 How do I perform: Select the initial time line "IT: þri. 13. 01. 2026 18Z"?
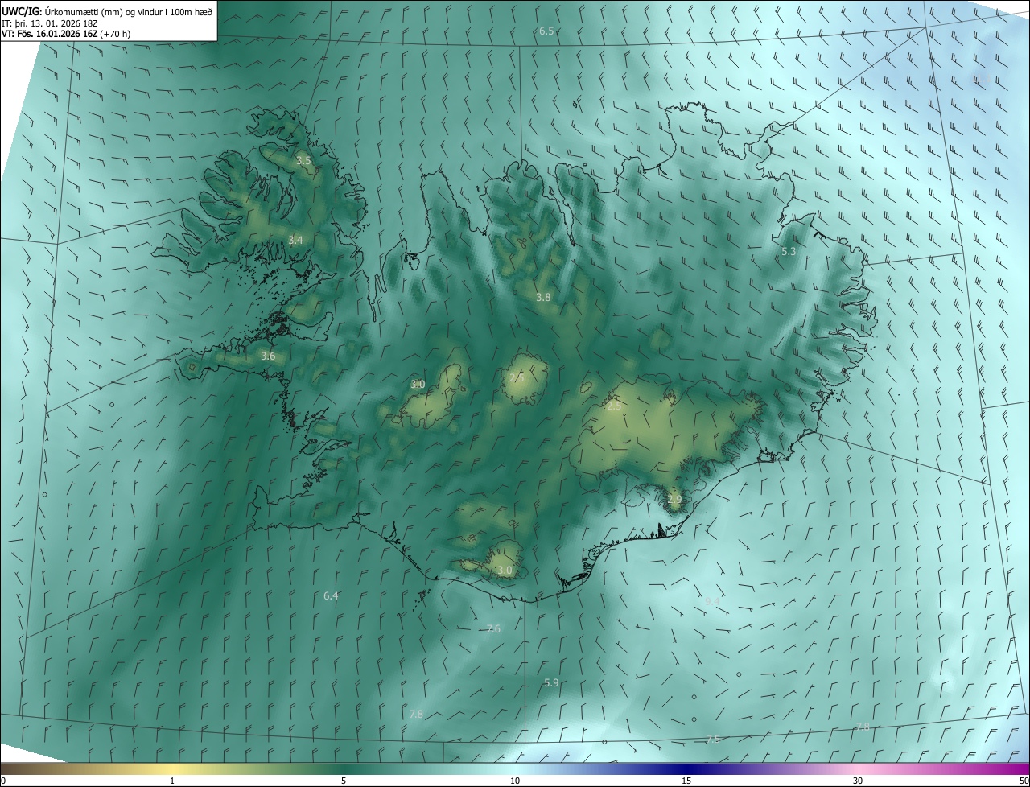(50, 23)
